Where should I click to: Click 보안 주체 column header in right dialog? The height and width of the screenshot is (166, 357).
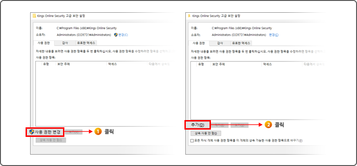click(219, 64)
